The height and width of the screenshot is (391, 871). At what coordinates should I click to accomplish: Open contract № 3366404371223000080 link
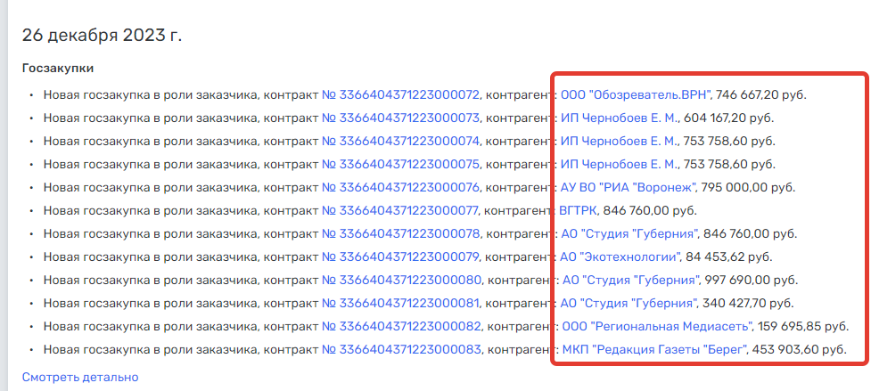[401, 281]
